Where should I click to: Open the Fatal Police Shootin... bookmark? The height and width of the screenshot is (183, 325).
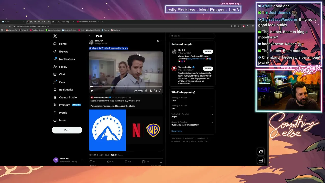37,30
